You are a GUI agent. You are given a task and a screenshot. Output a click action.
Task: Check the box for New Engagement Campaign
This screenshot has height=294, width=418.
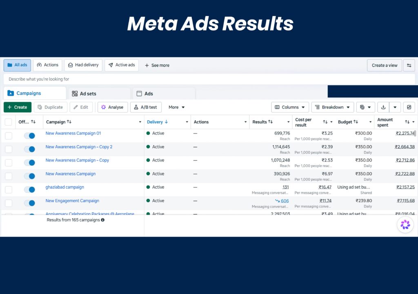tap(9, 203)
